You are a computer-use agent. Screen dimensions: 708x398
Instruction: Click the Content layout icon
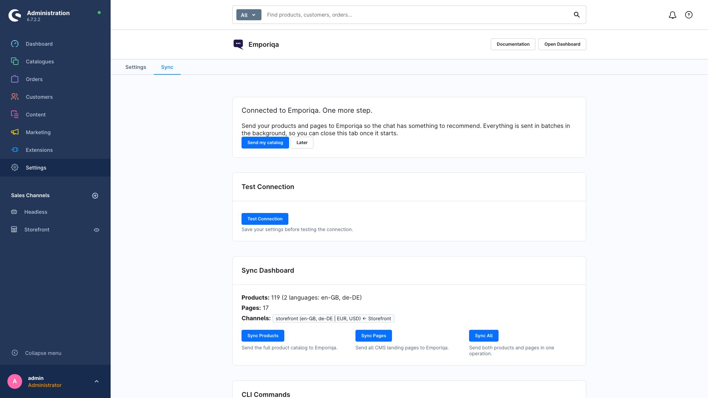[15, 115]
